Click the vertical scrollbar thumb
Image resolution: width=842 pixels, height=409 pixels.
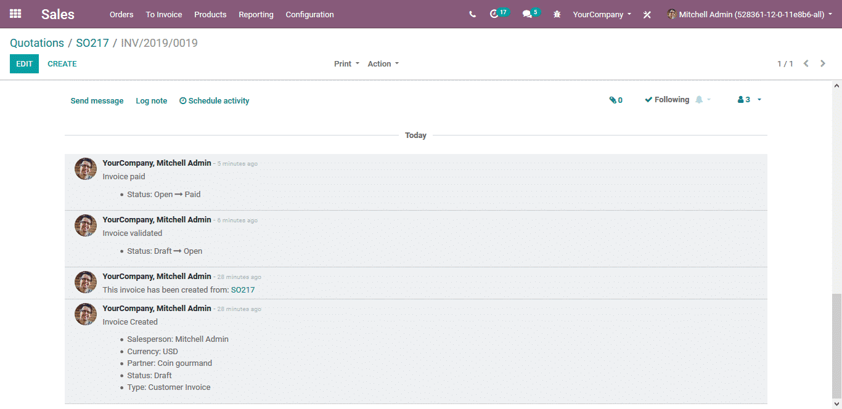[x=836, y=345]
